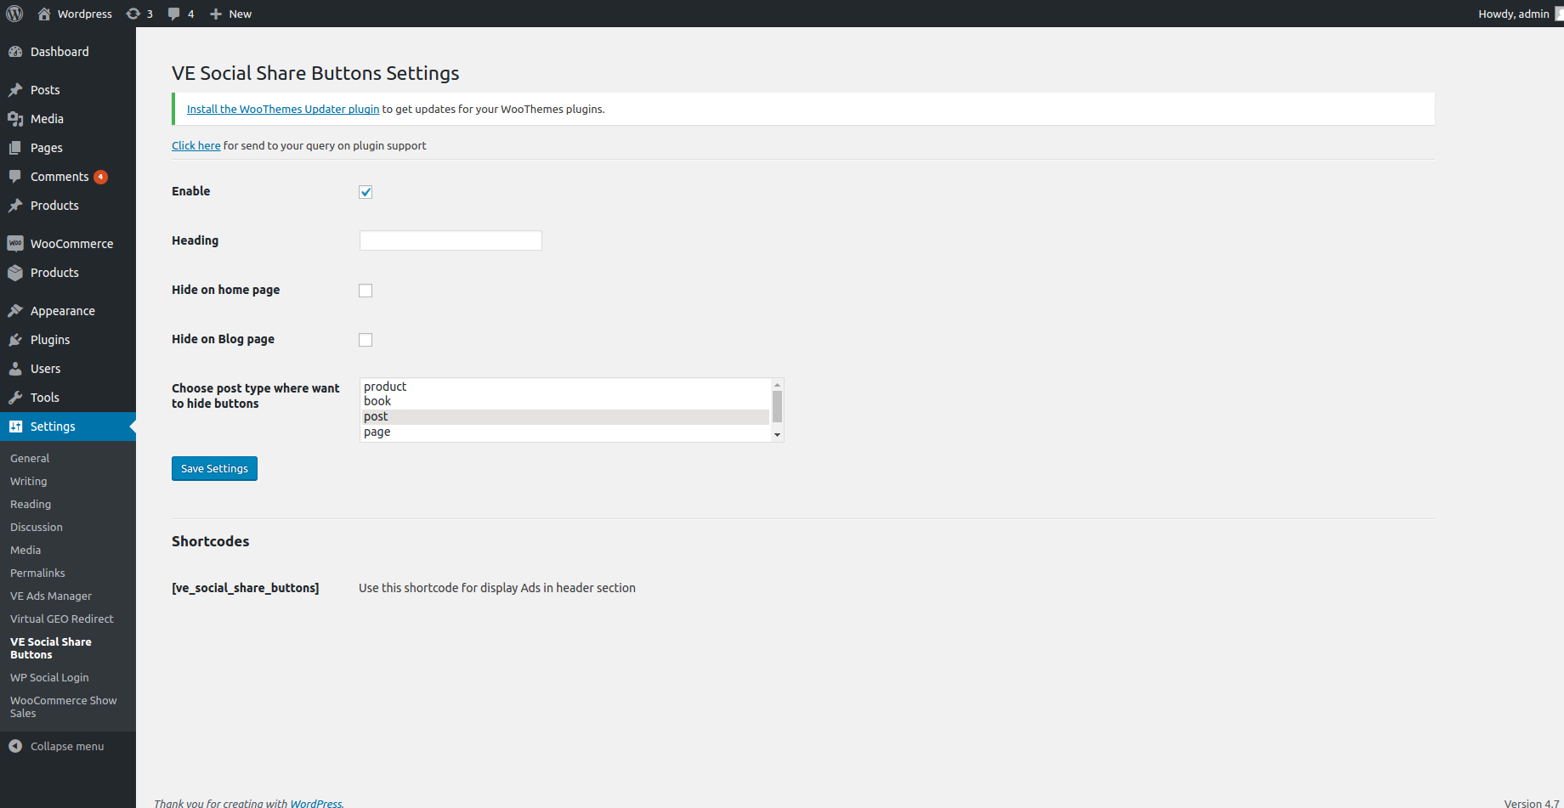Image resolution: width=1564 pixels, height=808 pixels.
Task: Select page in post type list
Action: point(565,432)
